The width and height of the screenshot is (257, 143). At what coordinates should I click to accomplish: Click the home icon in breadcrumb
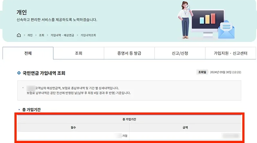pos(19,35)
